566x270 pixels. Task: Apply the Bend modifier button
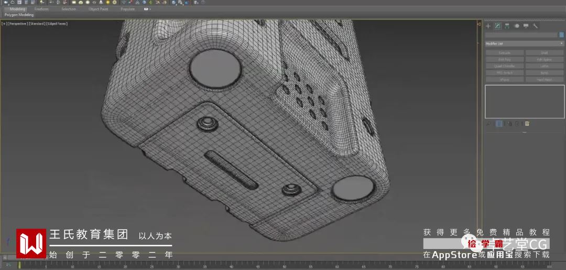coord(545,73)
